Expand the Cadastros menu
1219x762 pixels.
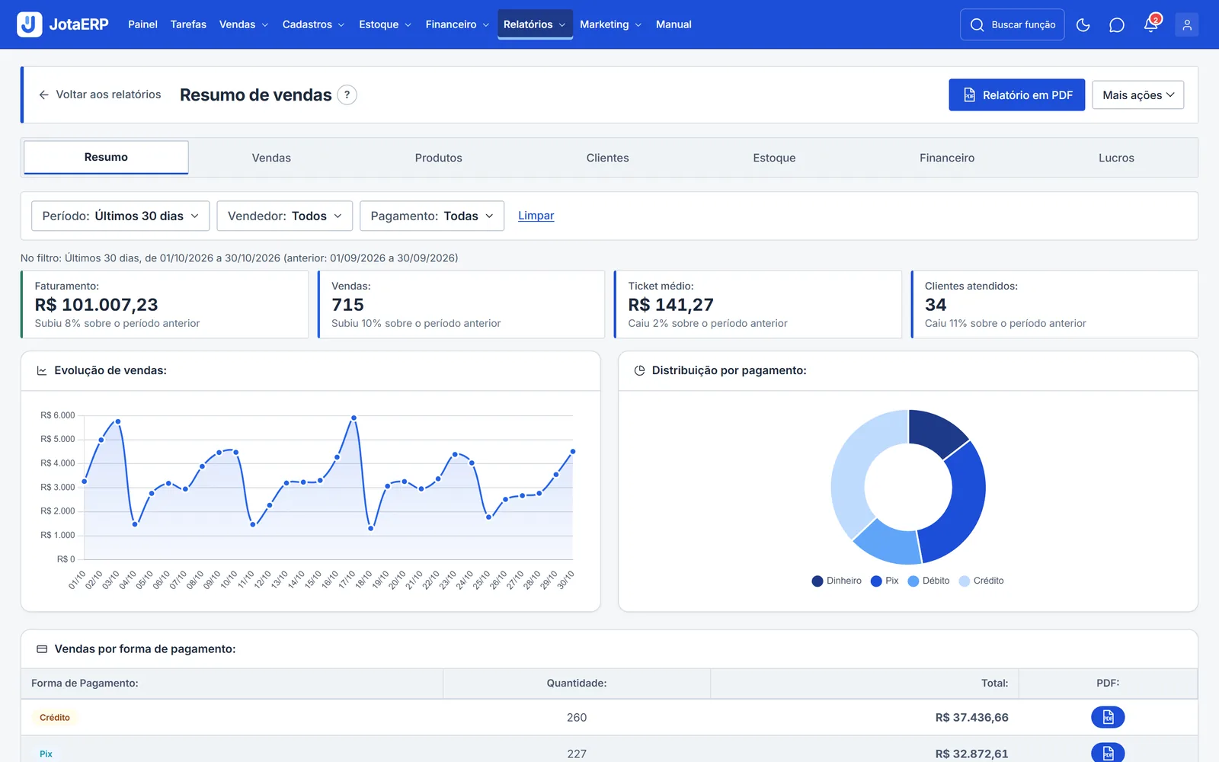313,24
